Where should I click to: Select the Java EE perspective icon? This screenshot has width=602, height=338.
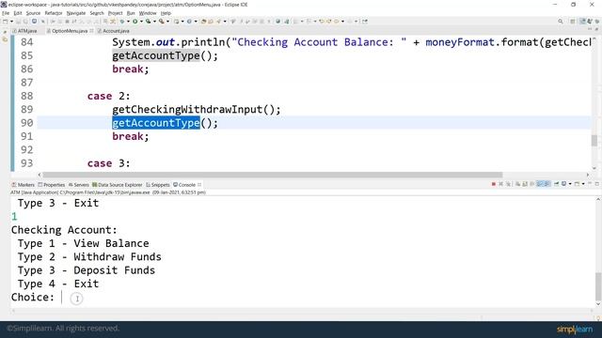coord(583,22)
